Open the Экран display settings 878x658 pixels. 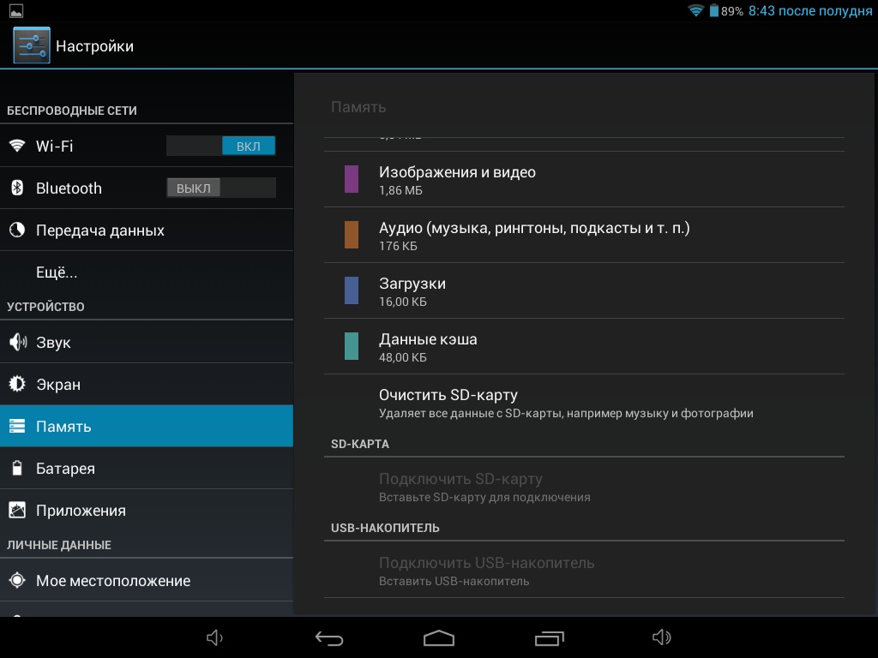58,385
